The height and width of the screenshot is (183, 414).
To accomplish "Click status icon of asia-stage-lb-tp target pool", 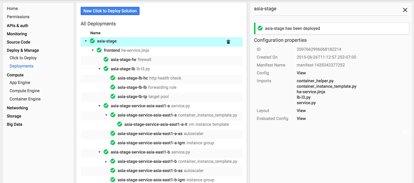I will tap(113, 96).
